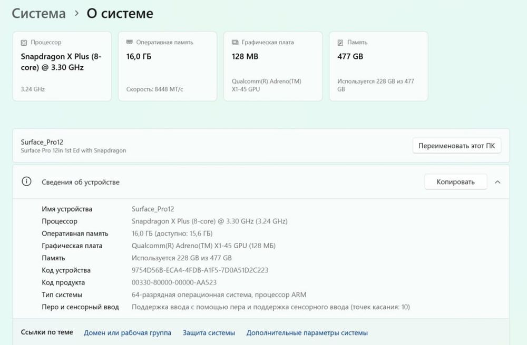This screenshot has height=345, width=527.
Task: Open Защита системы link
Action: click(x=209, y=333)
